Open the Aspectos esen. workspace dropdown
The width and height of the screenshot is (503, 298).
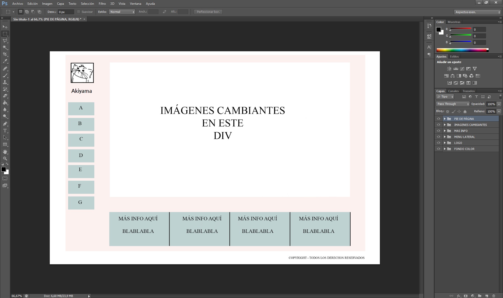[477, 12]
